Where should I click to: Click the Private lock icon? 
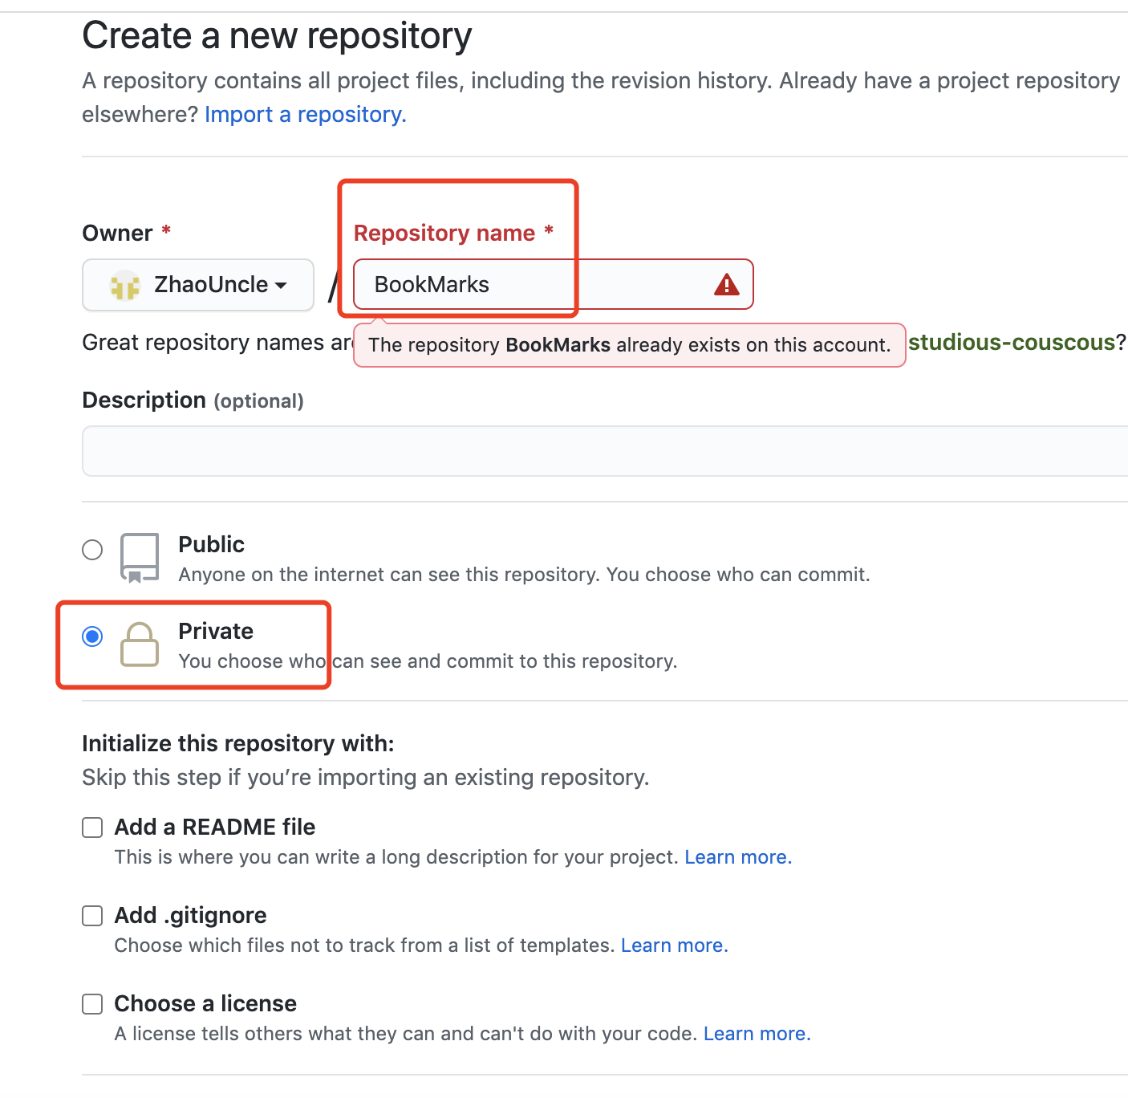140,644
